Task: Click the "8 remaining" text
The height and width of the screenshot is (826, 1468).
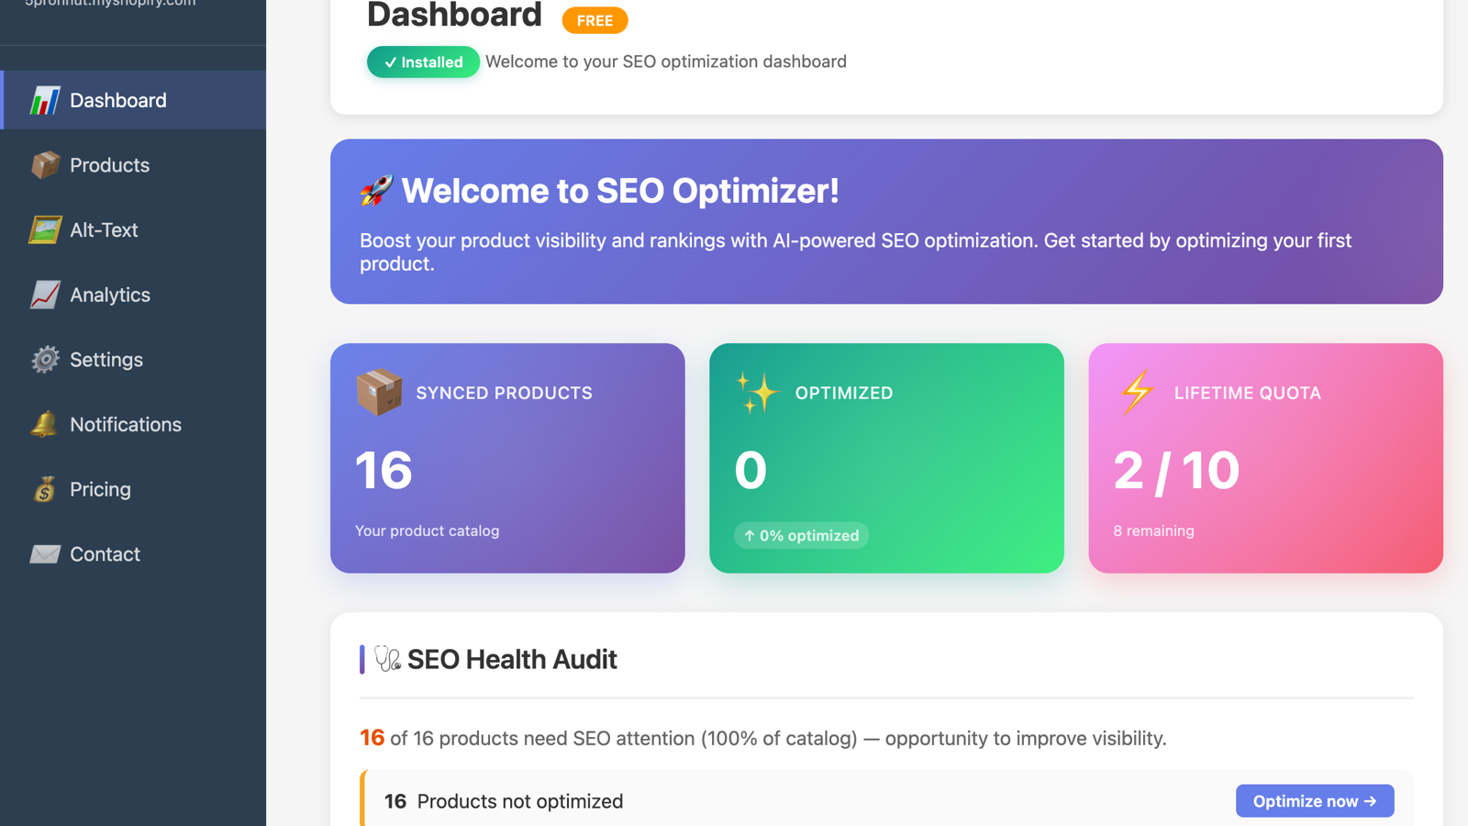Action: pos(1153,530)
